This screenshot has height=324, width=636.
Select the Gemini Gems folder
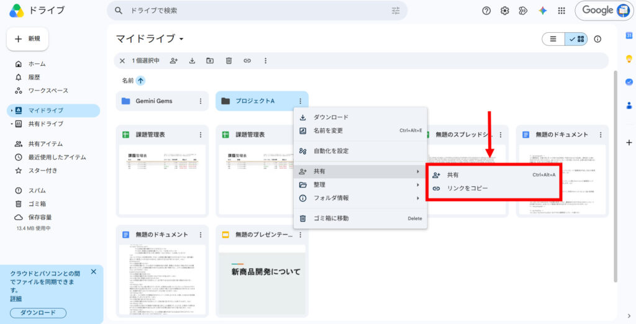pos(162,101)
